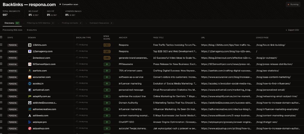This screenshot has width=304, height=134.
Task: Click the PENDING state badge for adplayer.pro
Action: (12, 122)
